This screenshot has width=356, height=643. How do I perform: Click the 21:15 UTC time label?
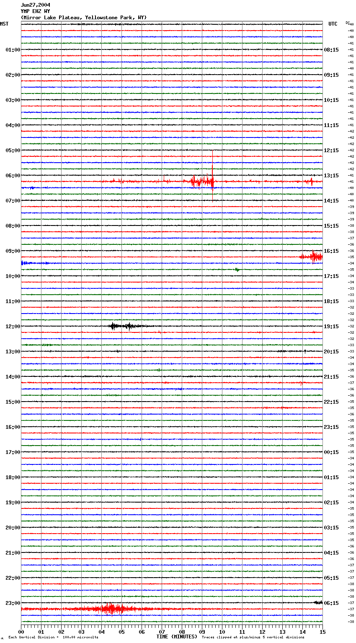coord(331,377)
